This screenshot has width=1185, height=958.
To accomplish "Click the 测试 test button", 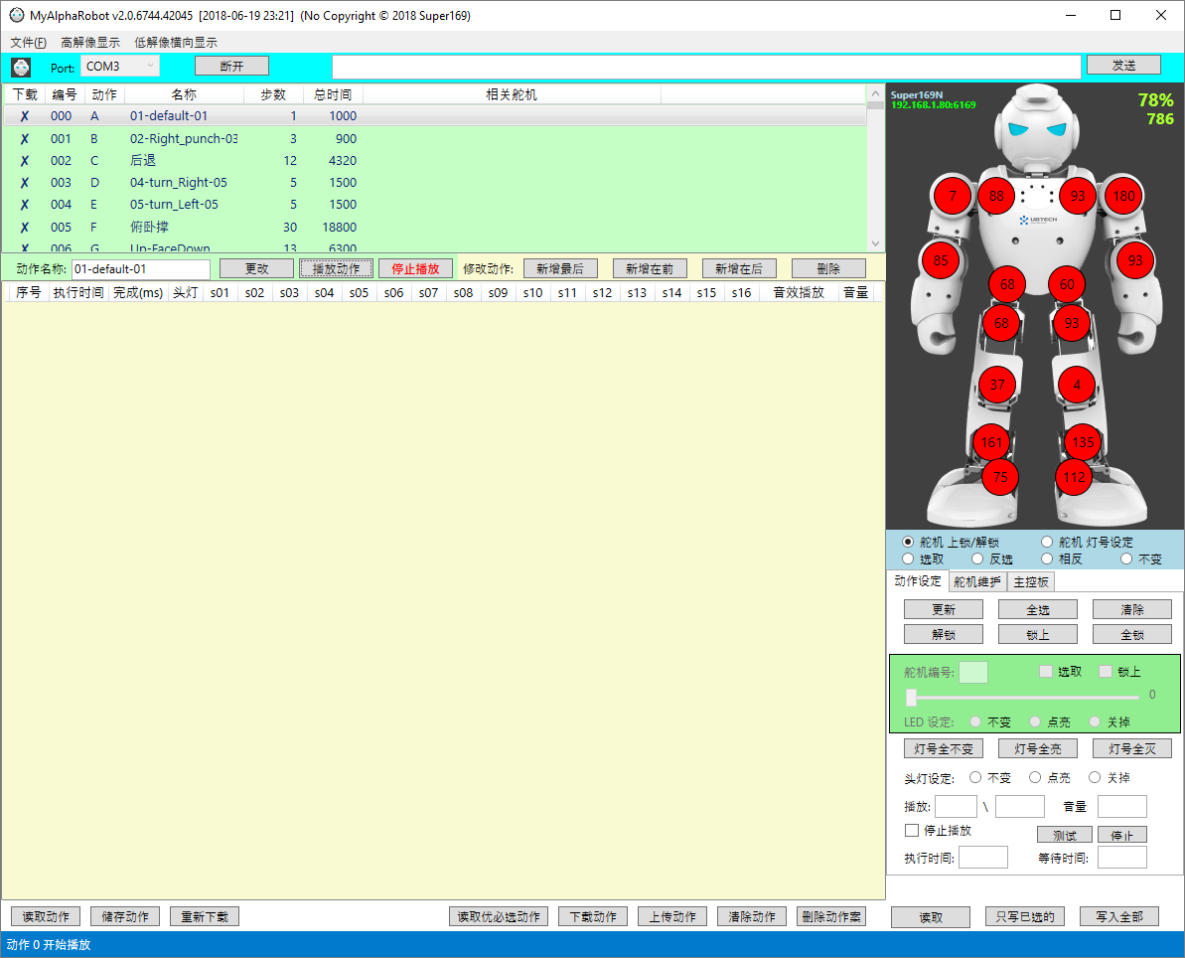I will (x=1065, y=835).
